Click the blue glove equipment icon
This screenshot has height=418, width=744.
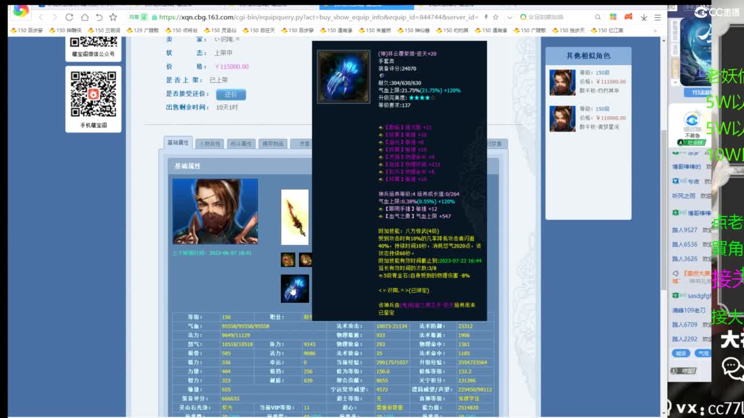click(295, 289)
